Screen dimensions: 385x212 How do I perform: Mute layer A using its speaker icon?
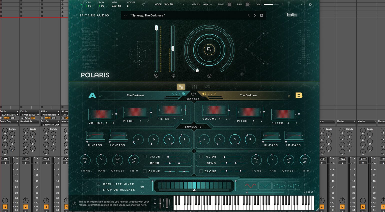(183, 94)
